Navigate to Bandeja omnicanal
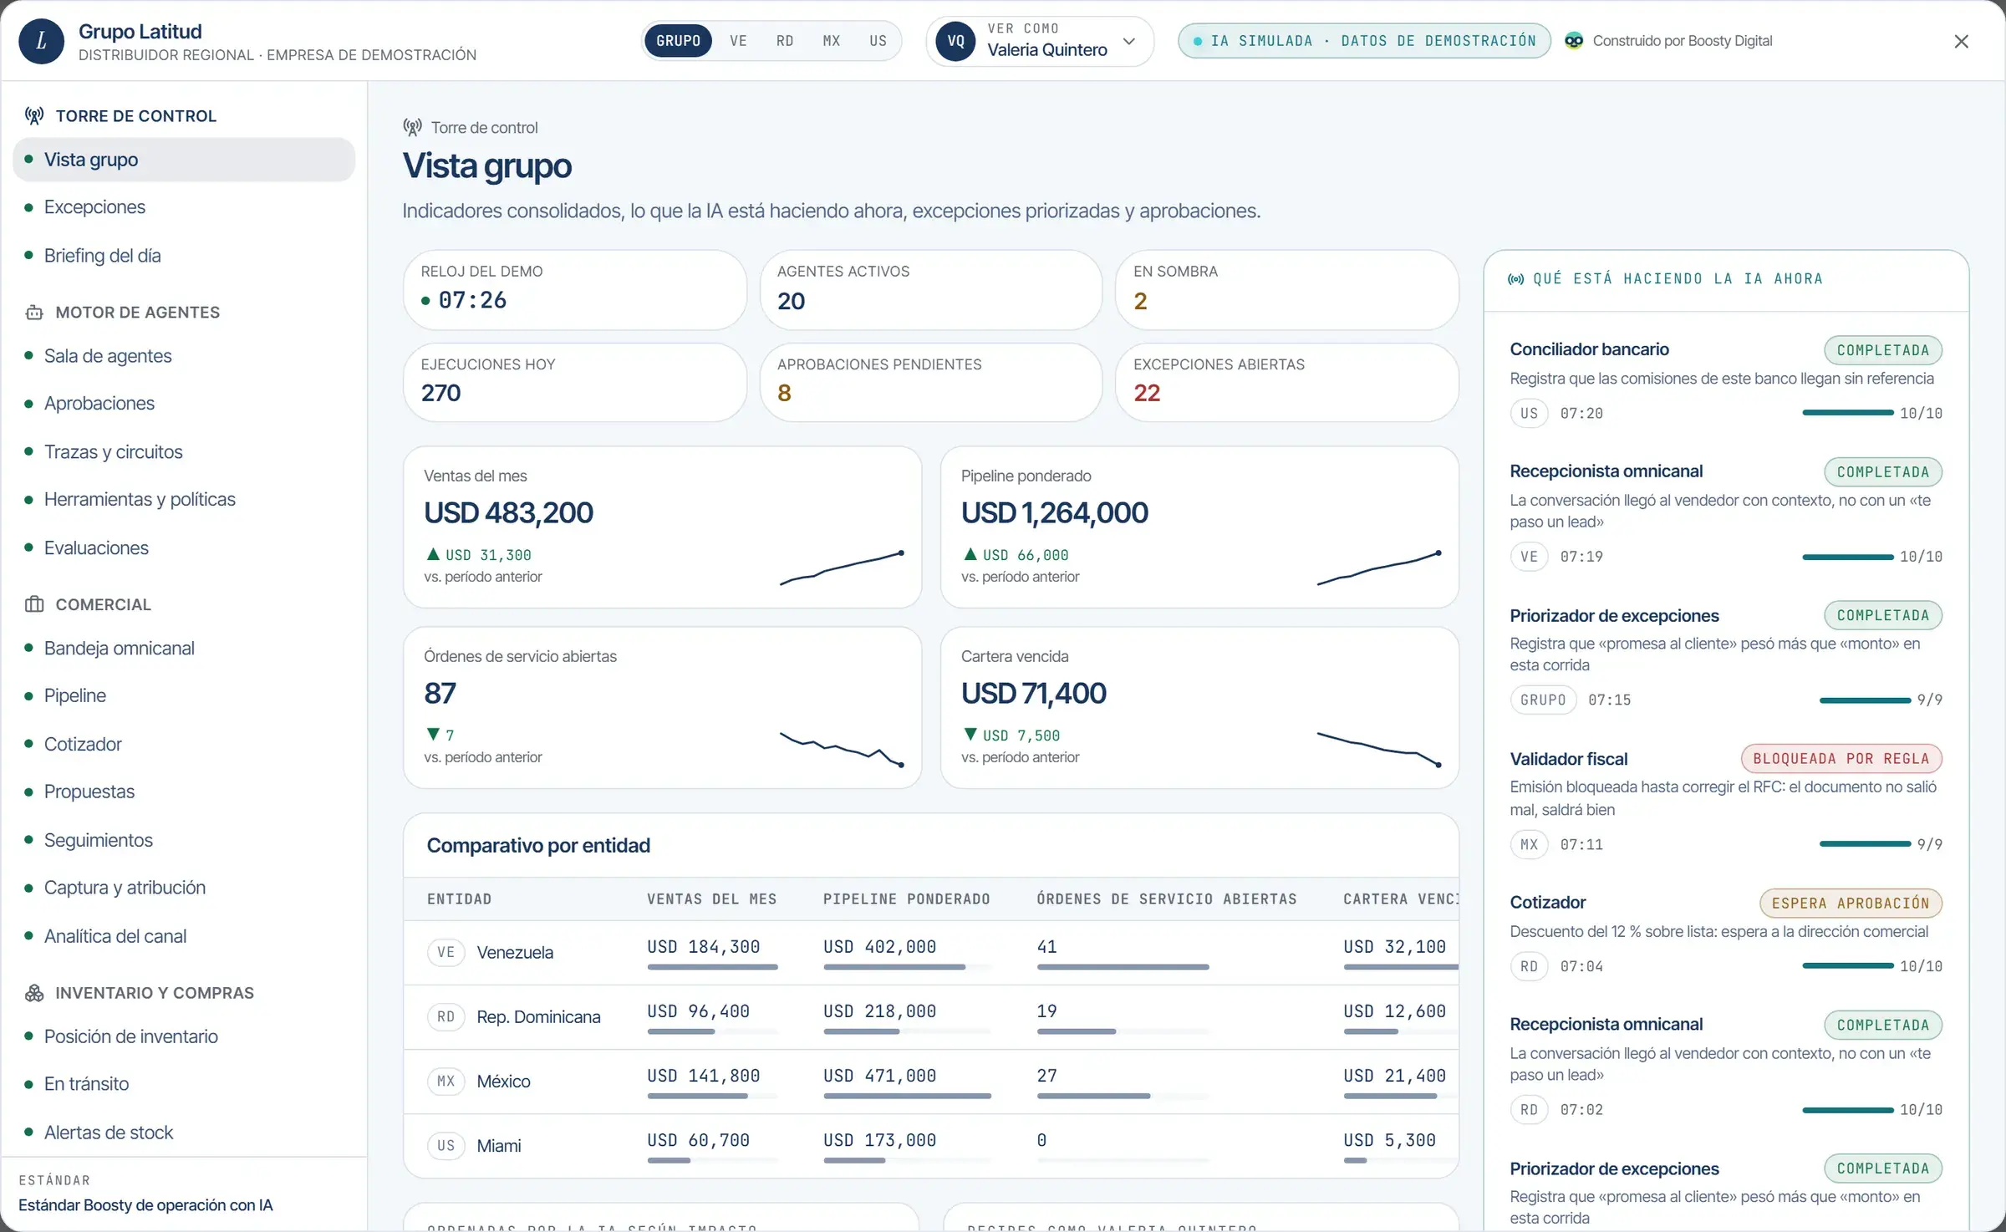The image size is (2006, 1232). [x=184, y=649]
